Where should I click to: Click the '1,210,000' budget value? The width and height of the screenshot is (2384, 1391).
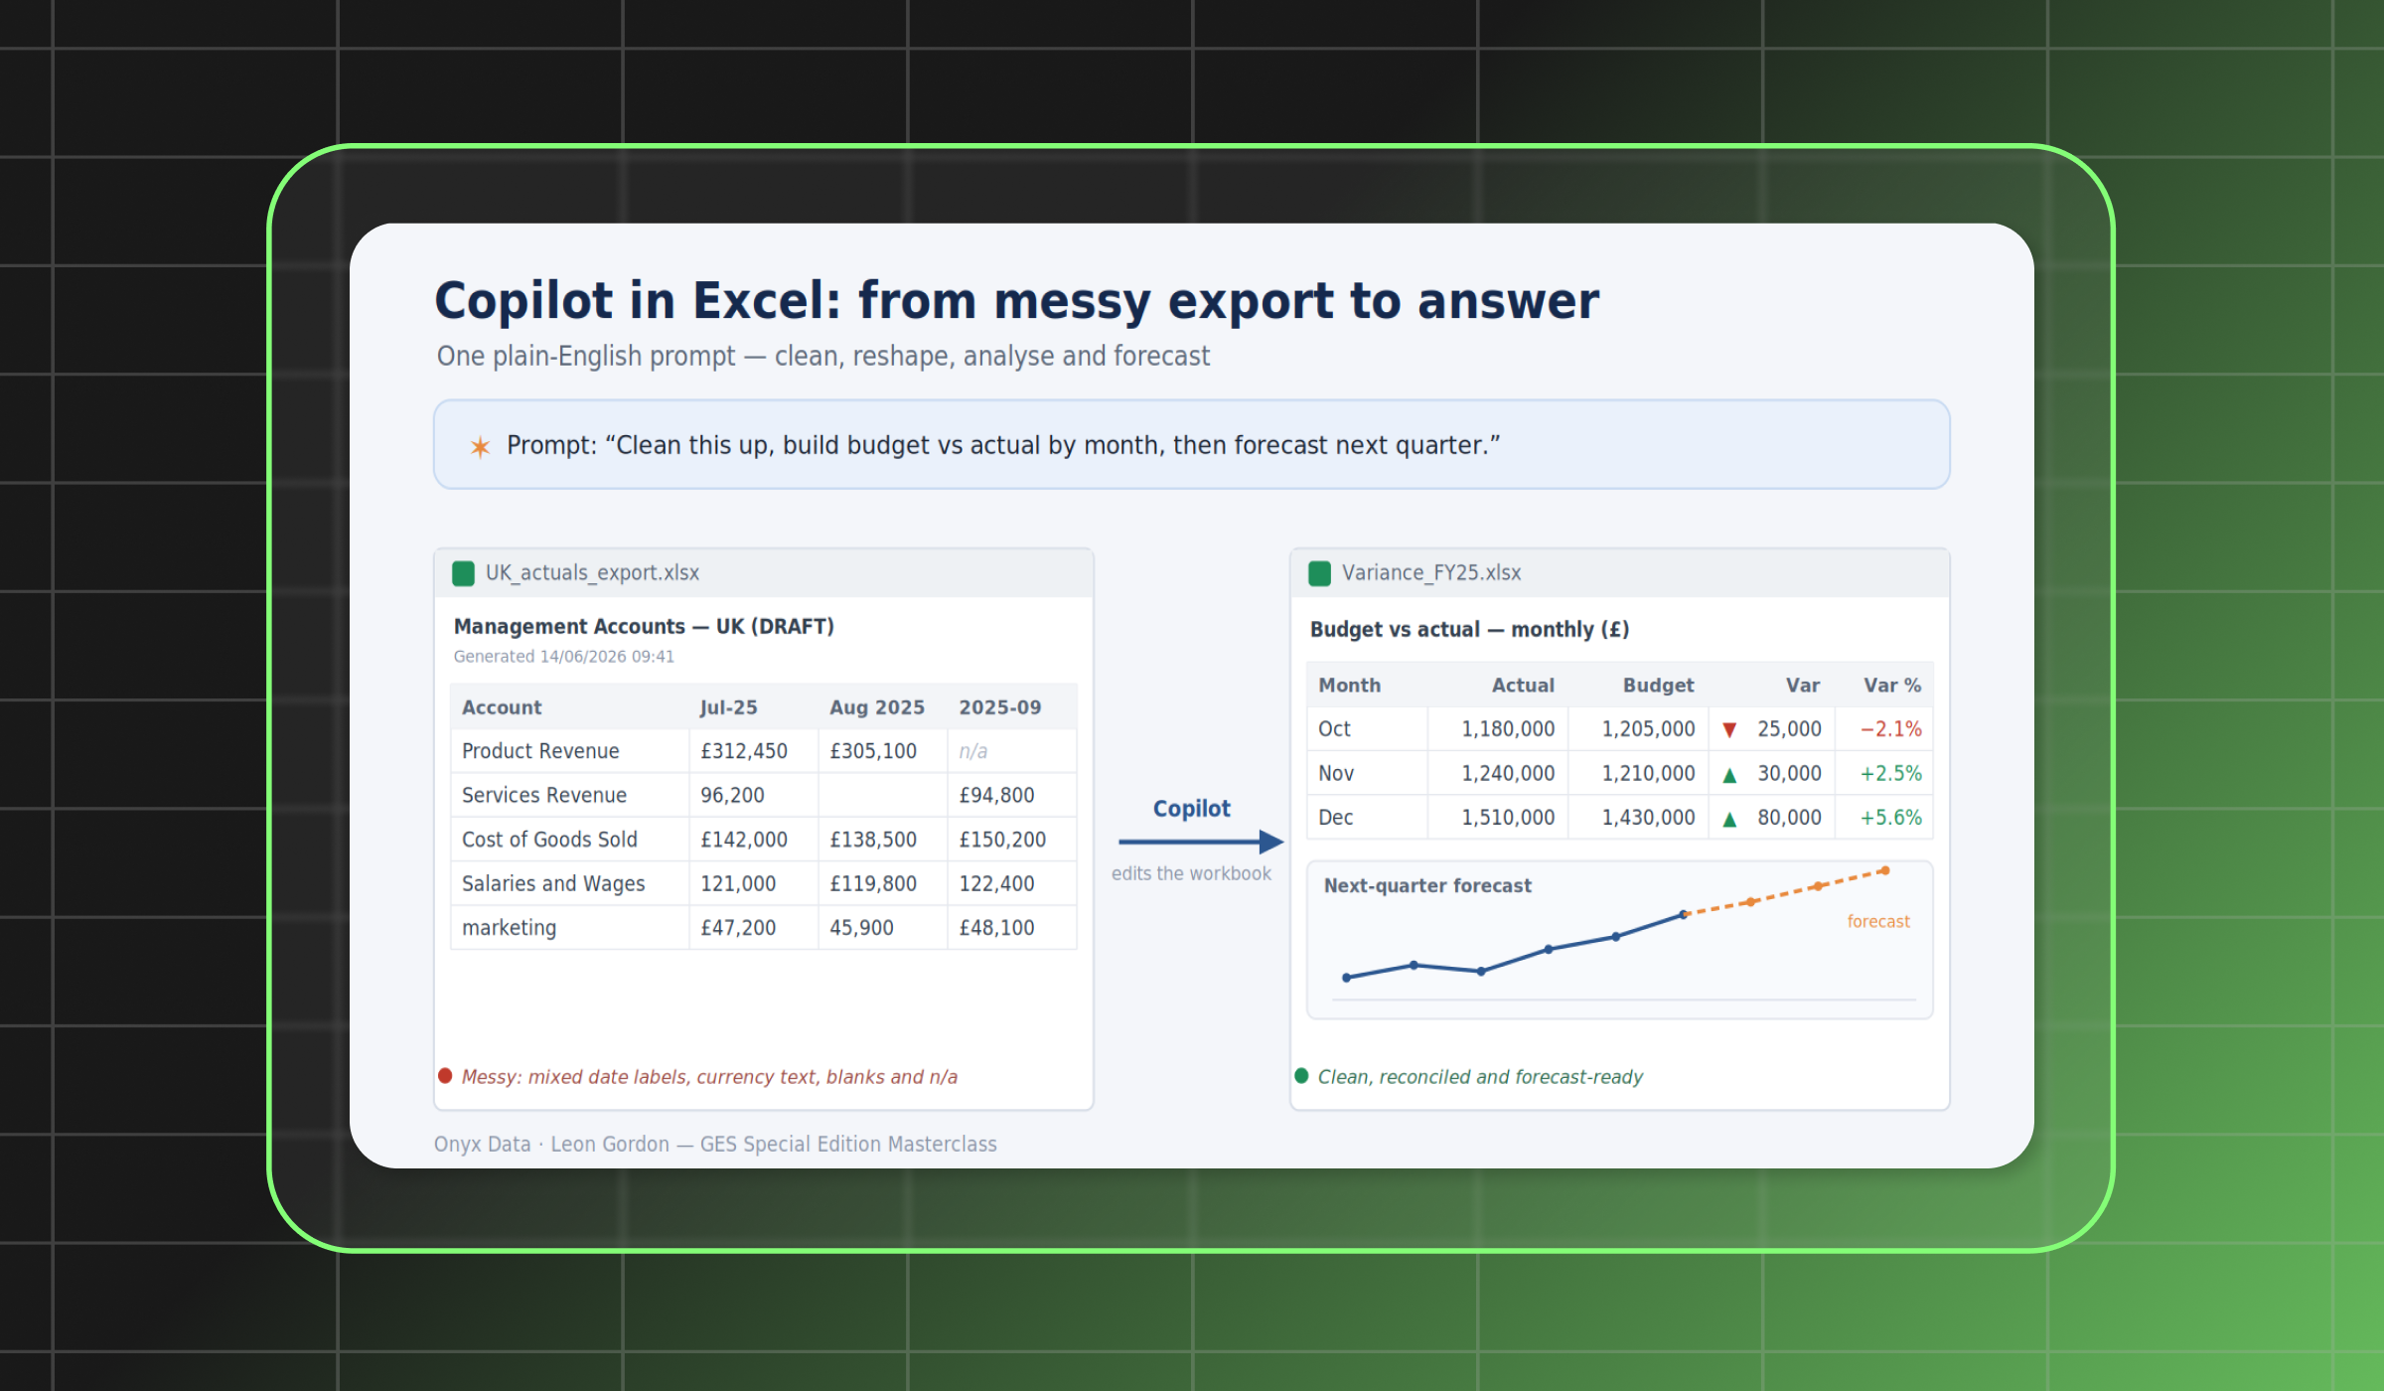coord(1648,774)
